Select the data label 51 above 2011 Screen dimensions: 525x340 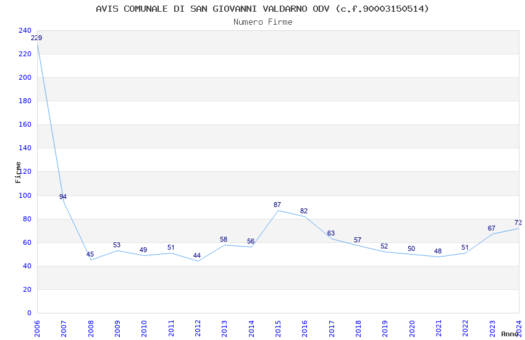tap(170, 247)
